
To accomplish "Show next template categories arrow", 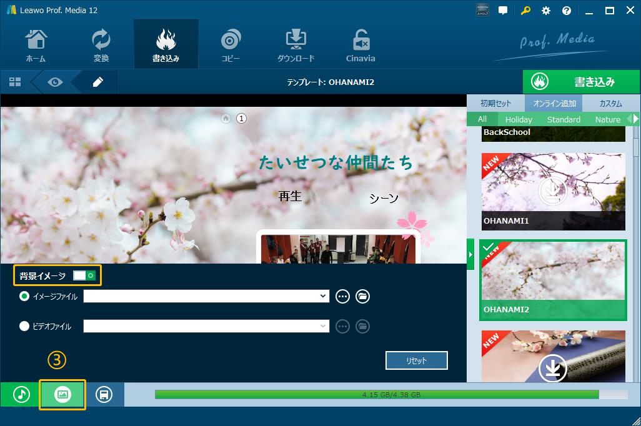I will [x=635, y=119].
